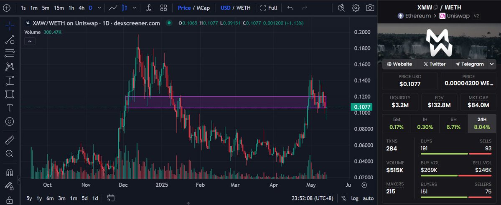Open the Fibonacci retracement tools

[x=10, y=53]
